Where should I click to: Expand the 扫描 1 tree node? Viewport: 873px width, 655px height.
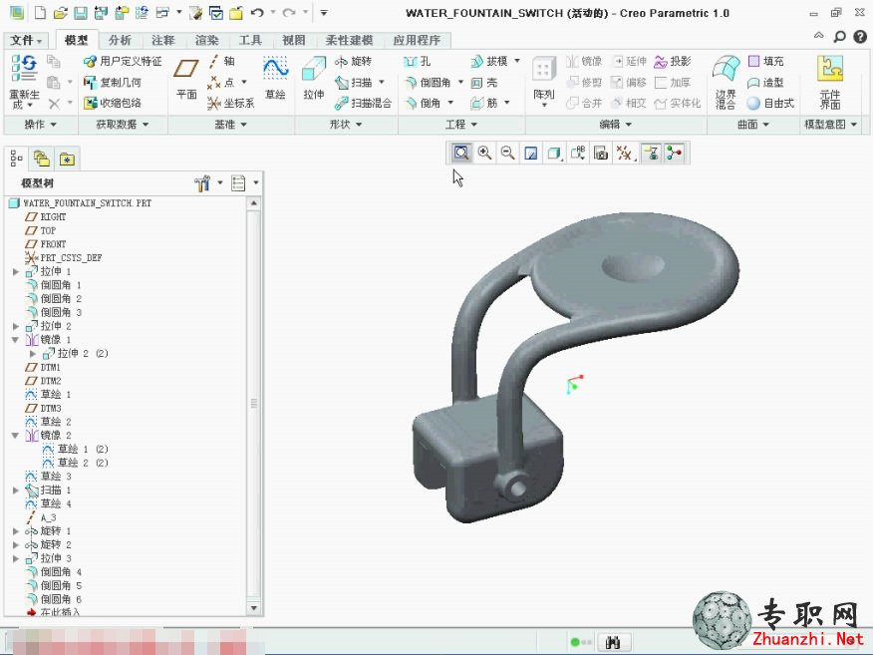pos(16,491)
